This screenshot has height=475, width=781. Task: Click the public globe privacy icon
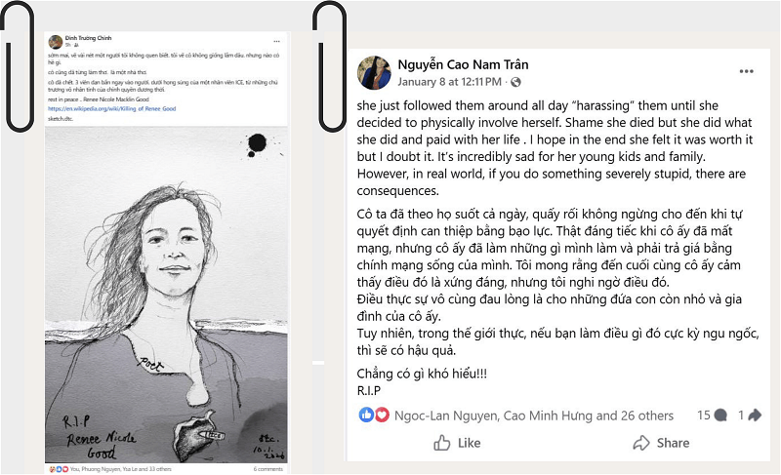pyautogui.click(x=516, y=82)
